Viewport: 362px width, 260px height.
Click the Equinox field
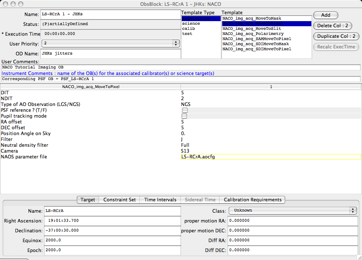pos(112,241)
